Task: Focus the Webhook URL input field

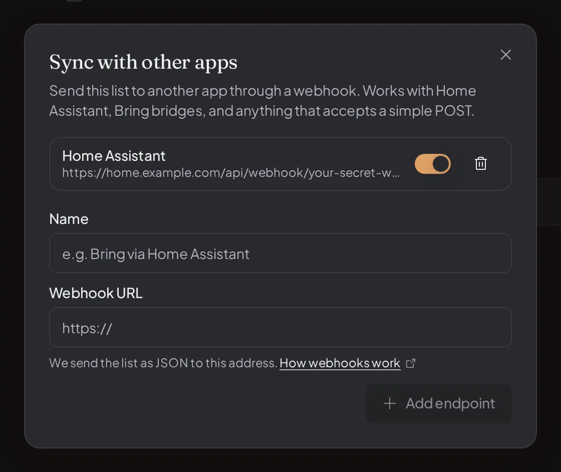Action: (280, 327)
